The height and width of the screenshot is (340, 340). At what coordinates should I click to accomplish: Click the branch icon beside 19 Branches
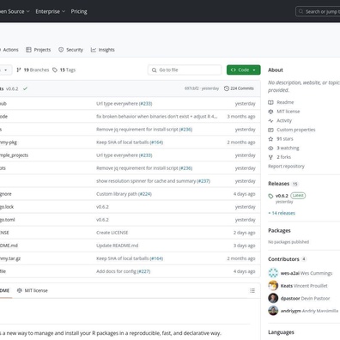point(19,70)
